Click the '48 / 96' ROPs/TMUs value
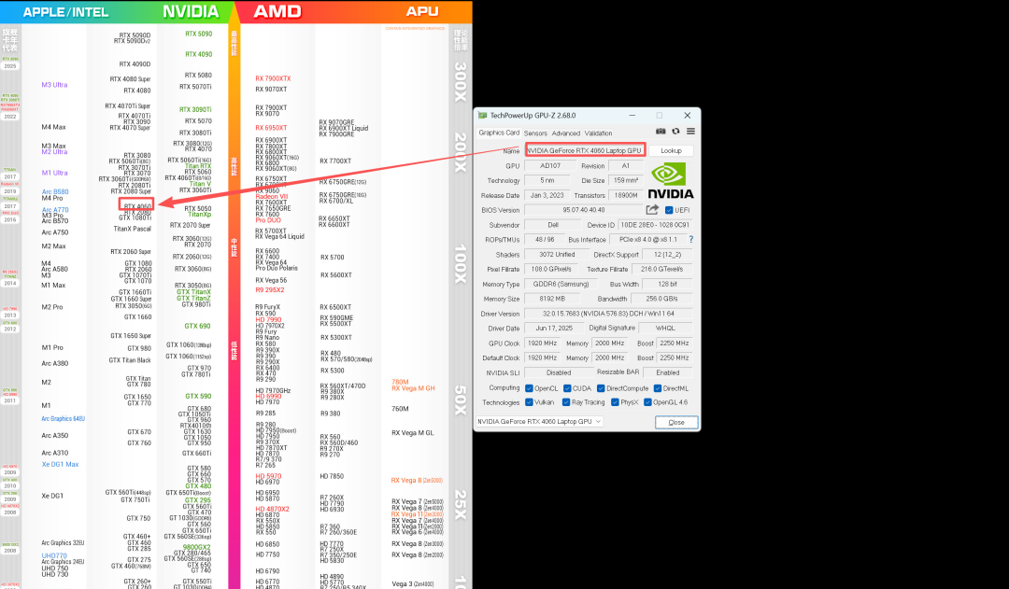1009x589 pixels. pos(545,240)
